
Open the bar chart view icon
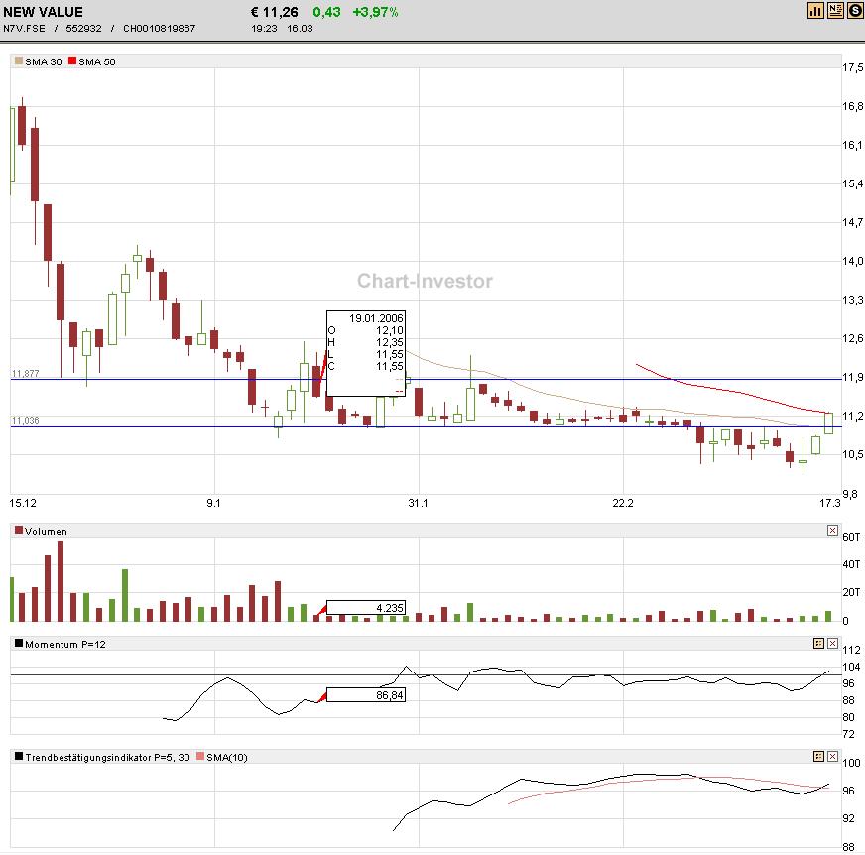pos(816,10)
